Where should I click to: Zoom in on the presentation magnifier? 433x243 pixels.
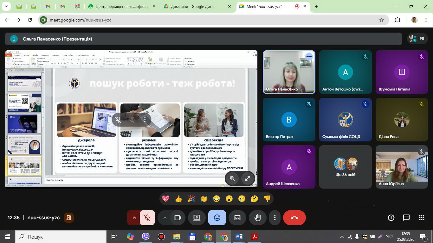(x=232, y=178)
